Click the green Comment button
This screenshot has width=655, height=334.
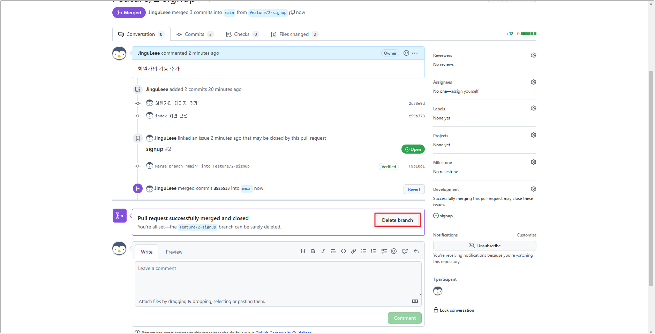pos(405,318)
